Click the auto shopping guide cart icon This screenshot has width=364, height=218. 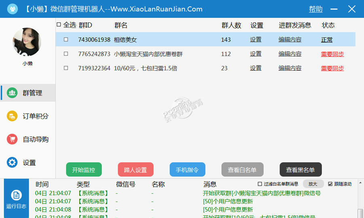(12, 139)
